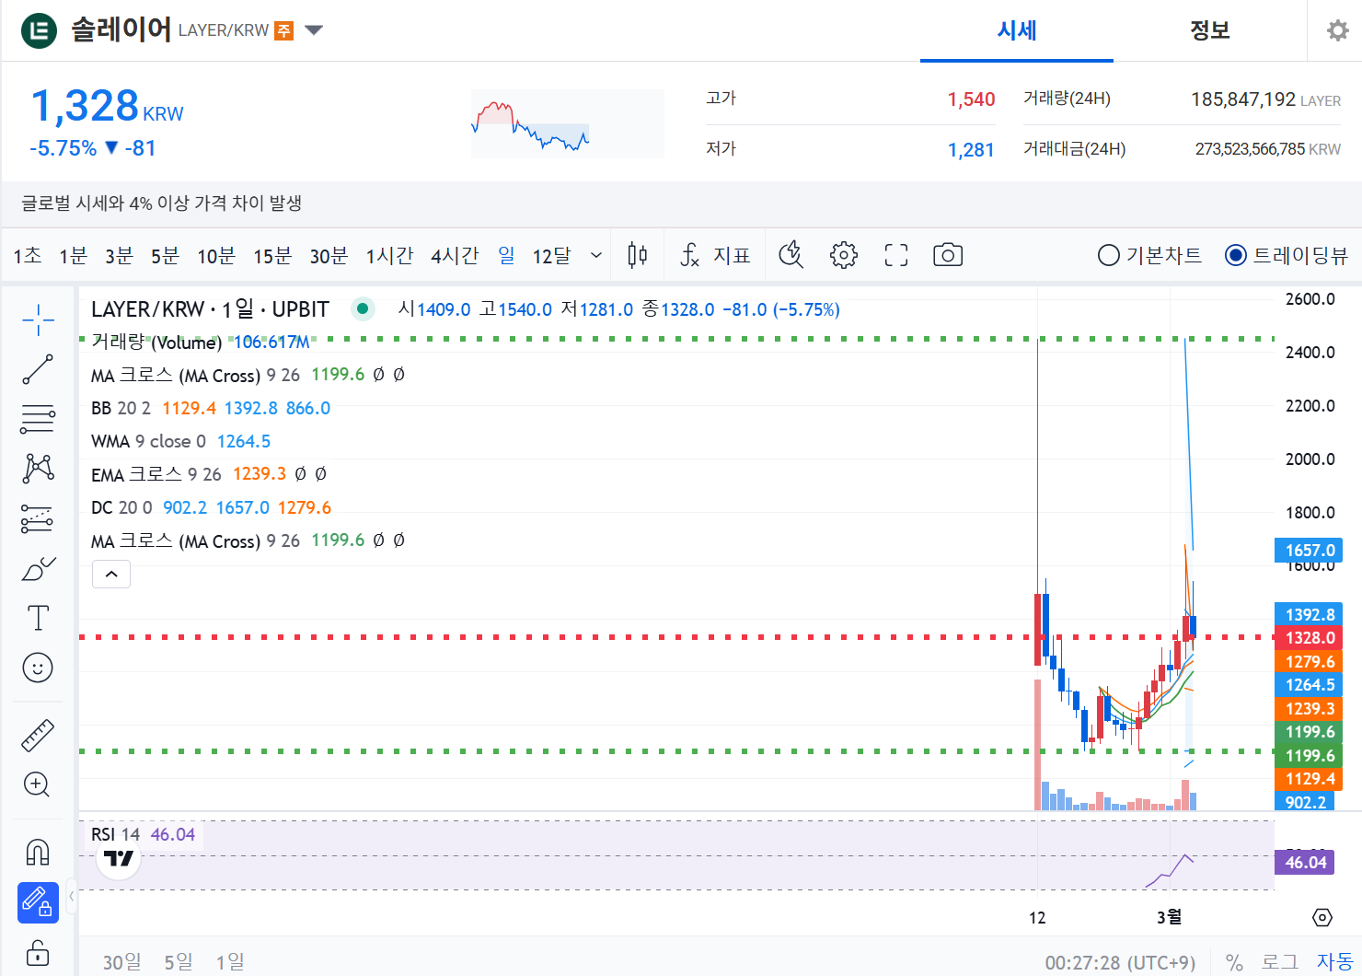Select the 1분 interval

pos(73,255)
